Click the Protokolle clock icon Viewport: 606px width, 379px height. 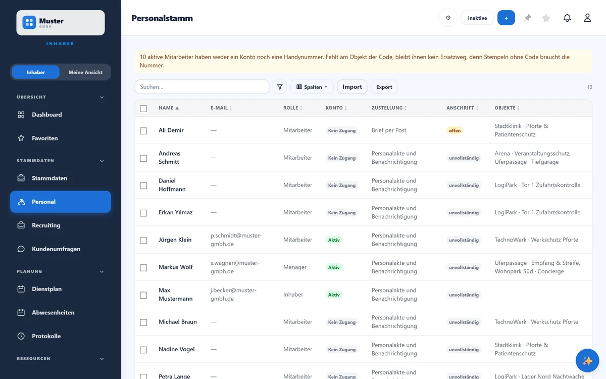coord(21,336)
